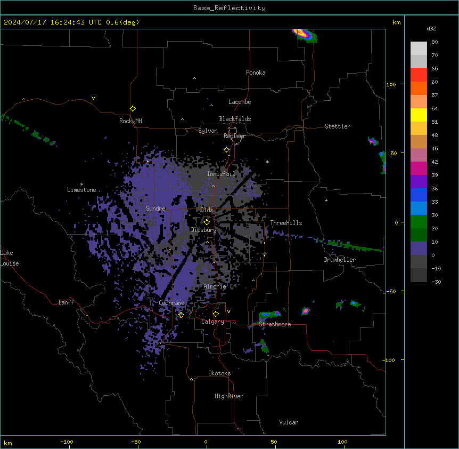
Task: Select the bright yellow 54-51 dBZ legend swatch
Action: (x=419, y=115)
